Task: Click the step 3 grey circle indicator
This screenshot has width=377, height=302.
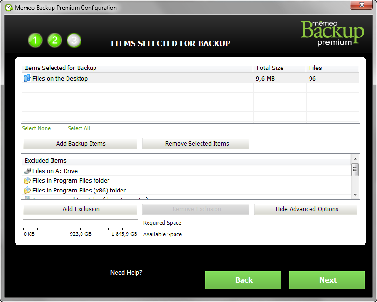Action: pyautogui.click(x=74, y=40)
